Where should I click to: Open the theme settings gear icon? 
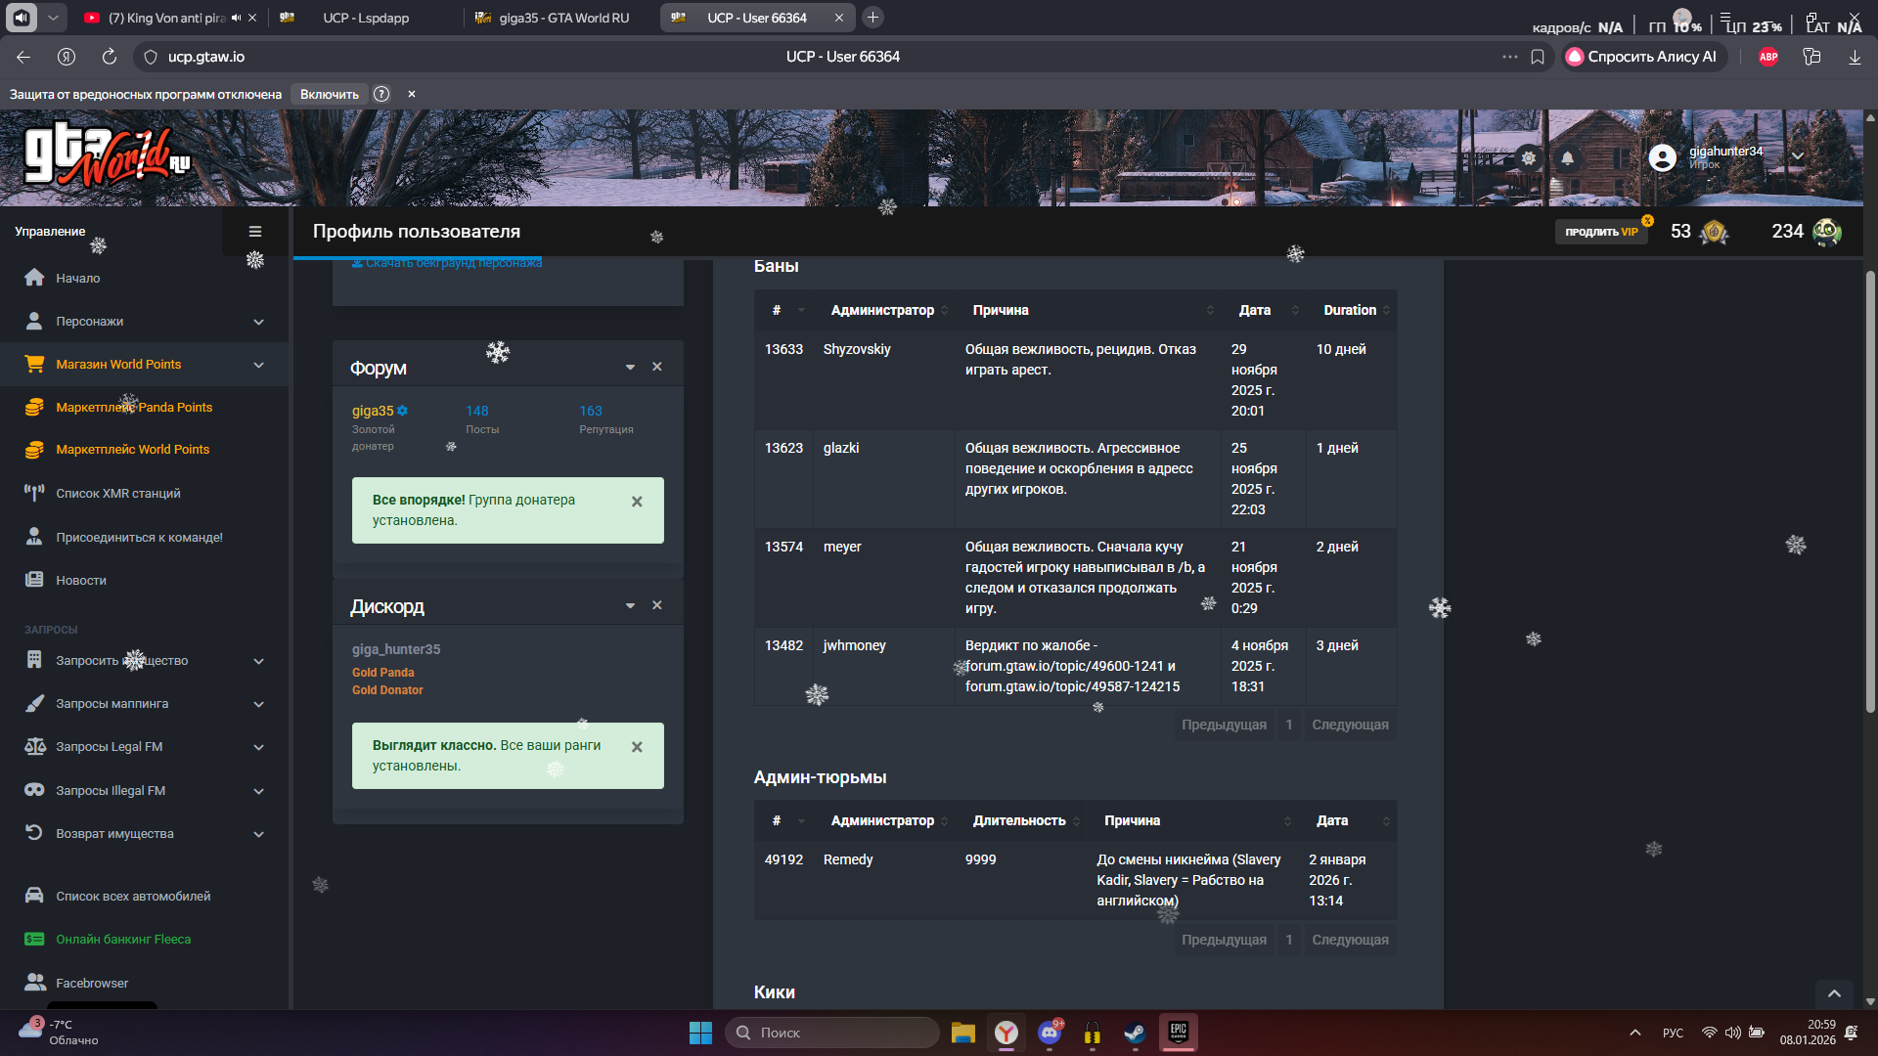[x=1528, y=158]
